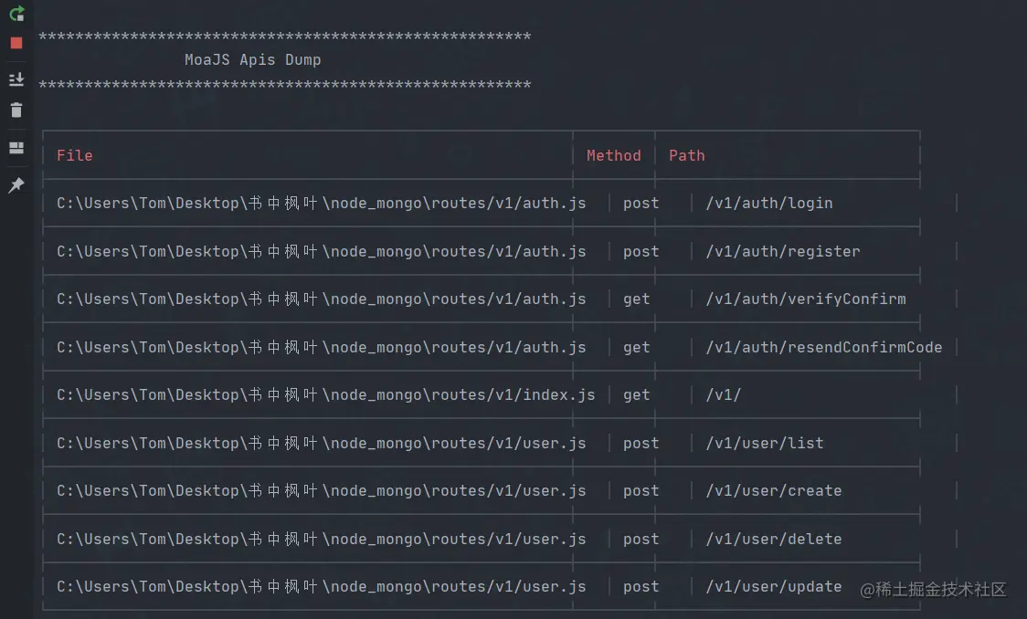Stop the running process with the red square

tap(16, 43)
